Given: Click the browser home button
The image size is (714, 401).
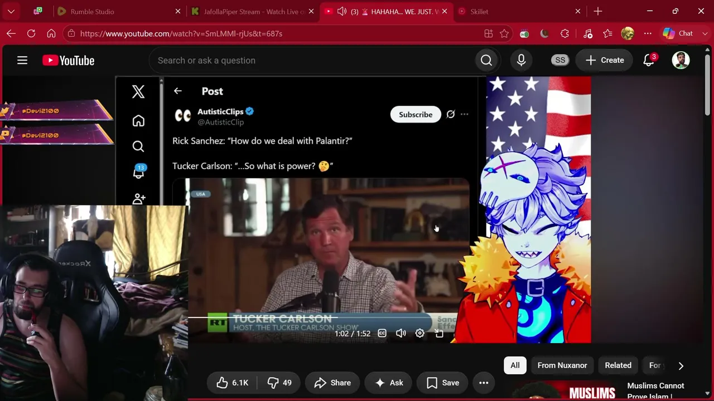Looking at the screenshot, I should 51,33.
